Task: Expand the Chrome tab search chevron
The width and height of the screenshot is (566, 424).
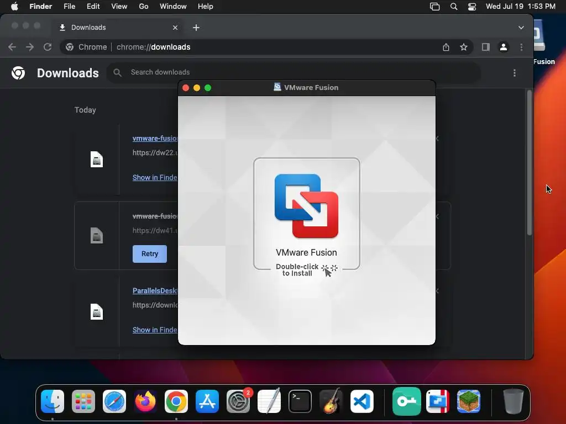Action: click(521, 28)
